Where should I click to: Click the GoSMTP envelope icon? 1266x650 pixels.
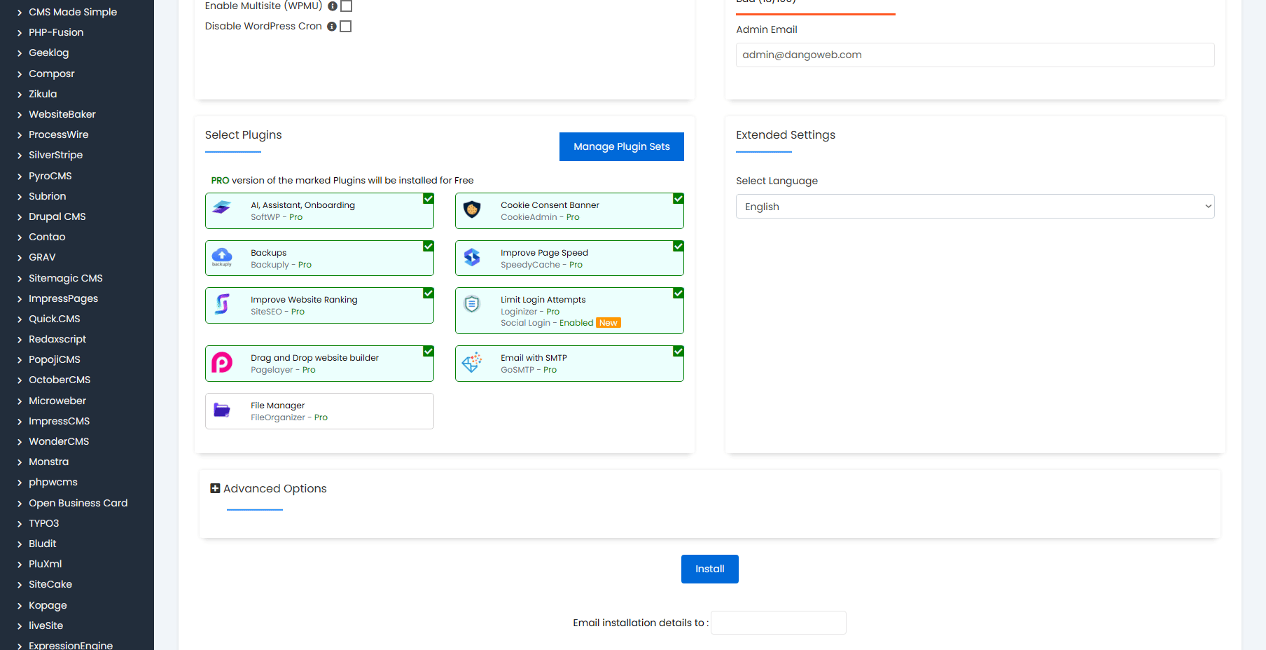(x=472, y=362)
